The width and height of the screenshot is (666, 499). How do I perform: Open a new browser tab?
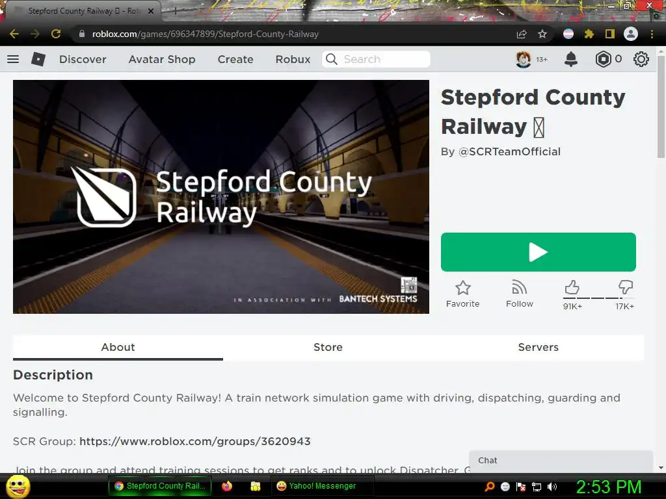tap(175, 11)
